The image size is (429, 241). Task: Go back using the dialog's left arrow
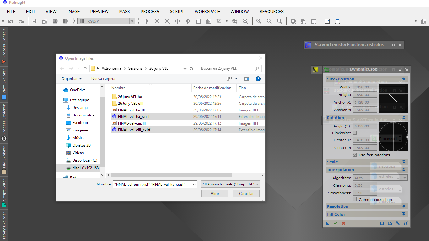62,68
